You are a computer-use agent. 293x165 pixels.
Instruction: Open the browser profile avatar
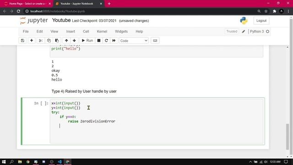tap(282, 11)
